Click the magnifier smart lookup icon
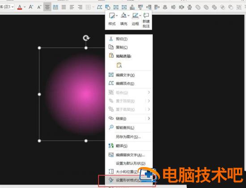Image resolution: width=246 pixels, height=188 pixels. 111,127
